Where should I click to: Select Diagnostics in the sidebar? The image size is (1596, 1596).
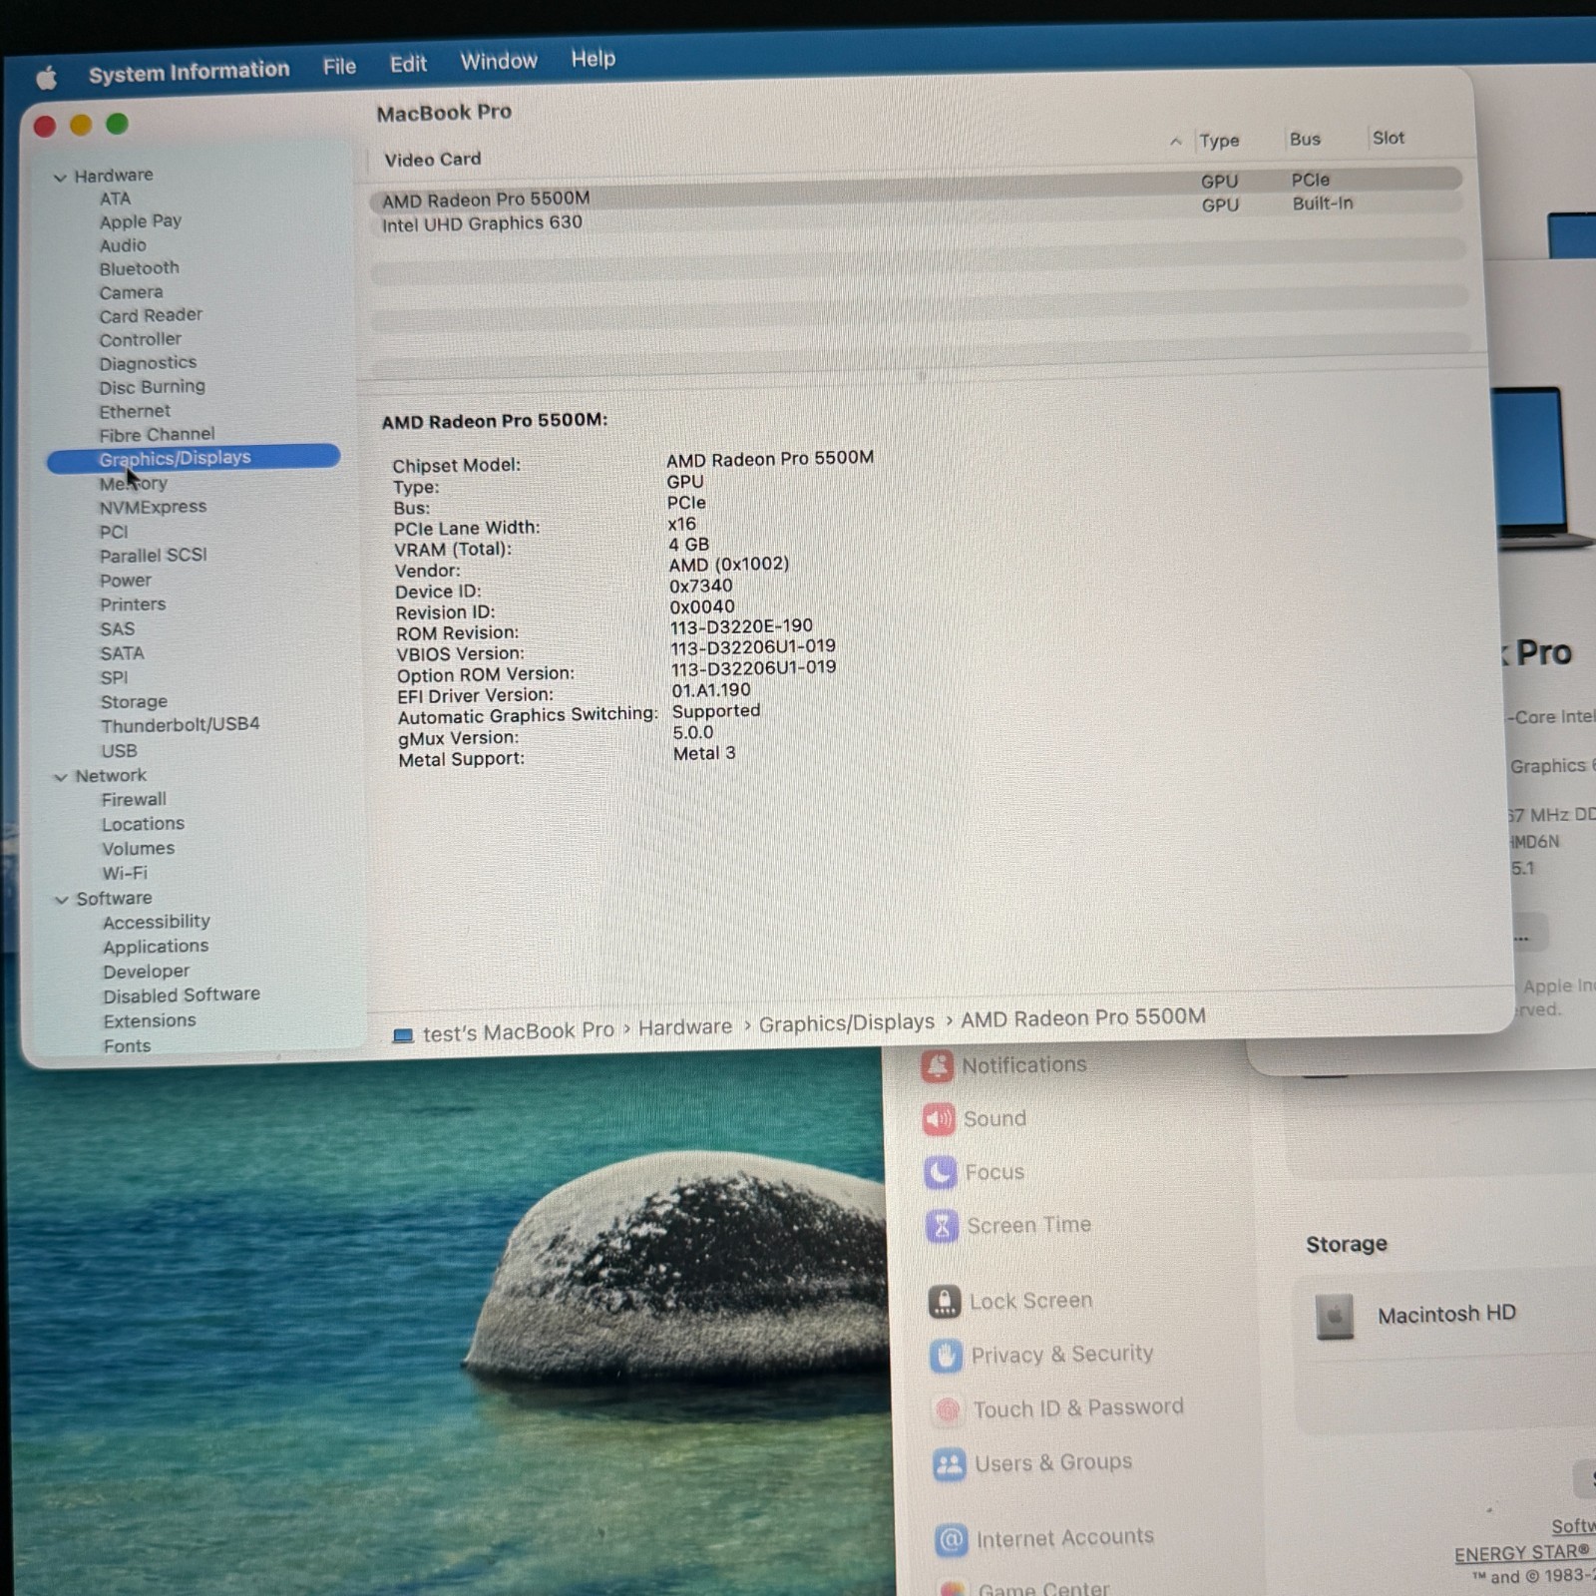[148, 363]
